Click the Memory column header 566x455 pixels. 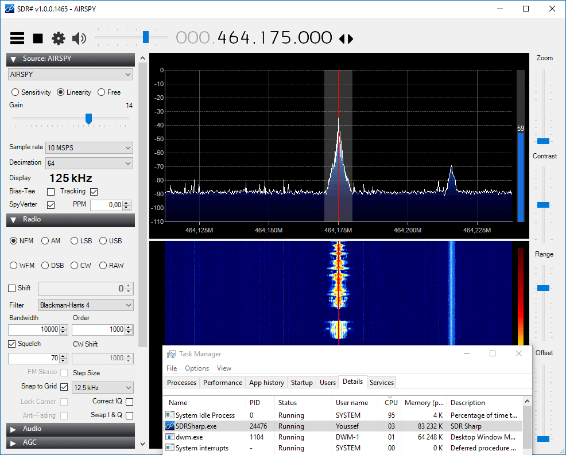[424, 403]
